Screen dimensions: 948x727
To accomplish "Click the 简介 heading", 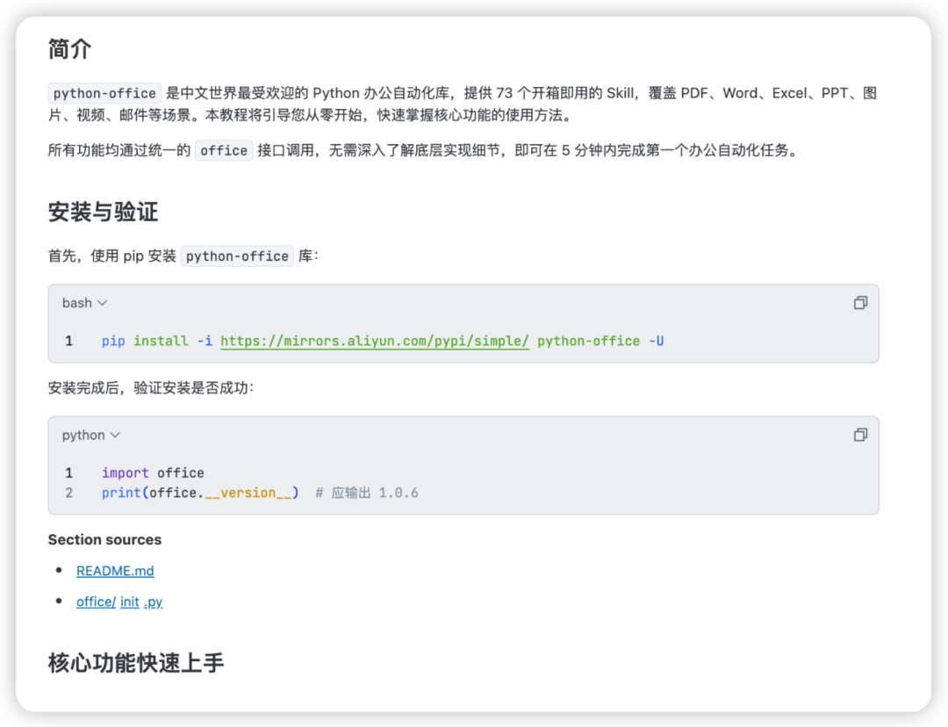I will click(69, 49).
